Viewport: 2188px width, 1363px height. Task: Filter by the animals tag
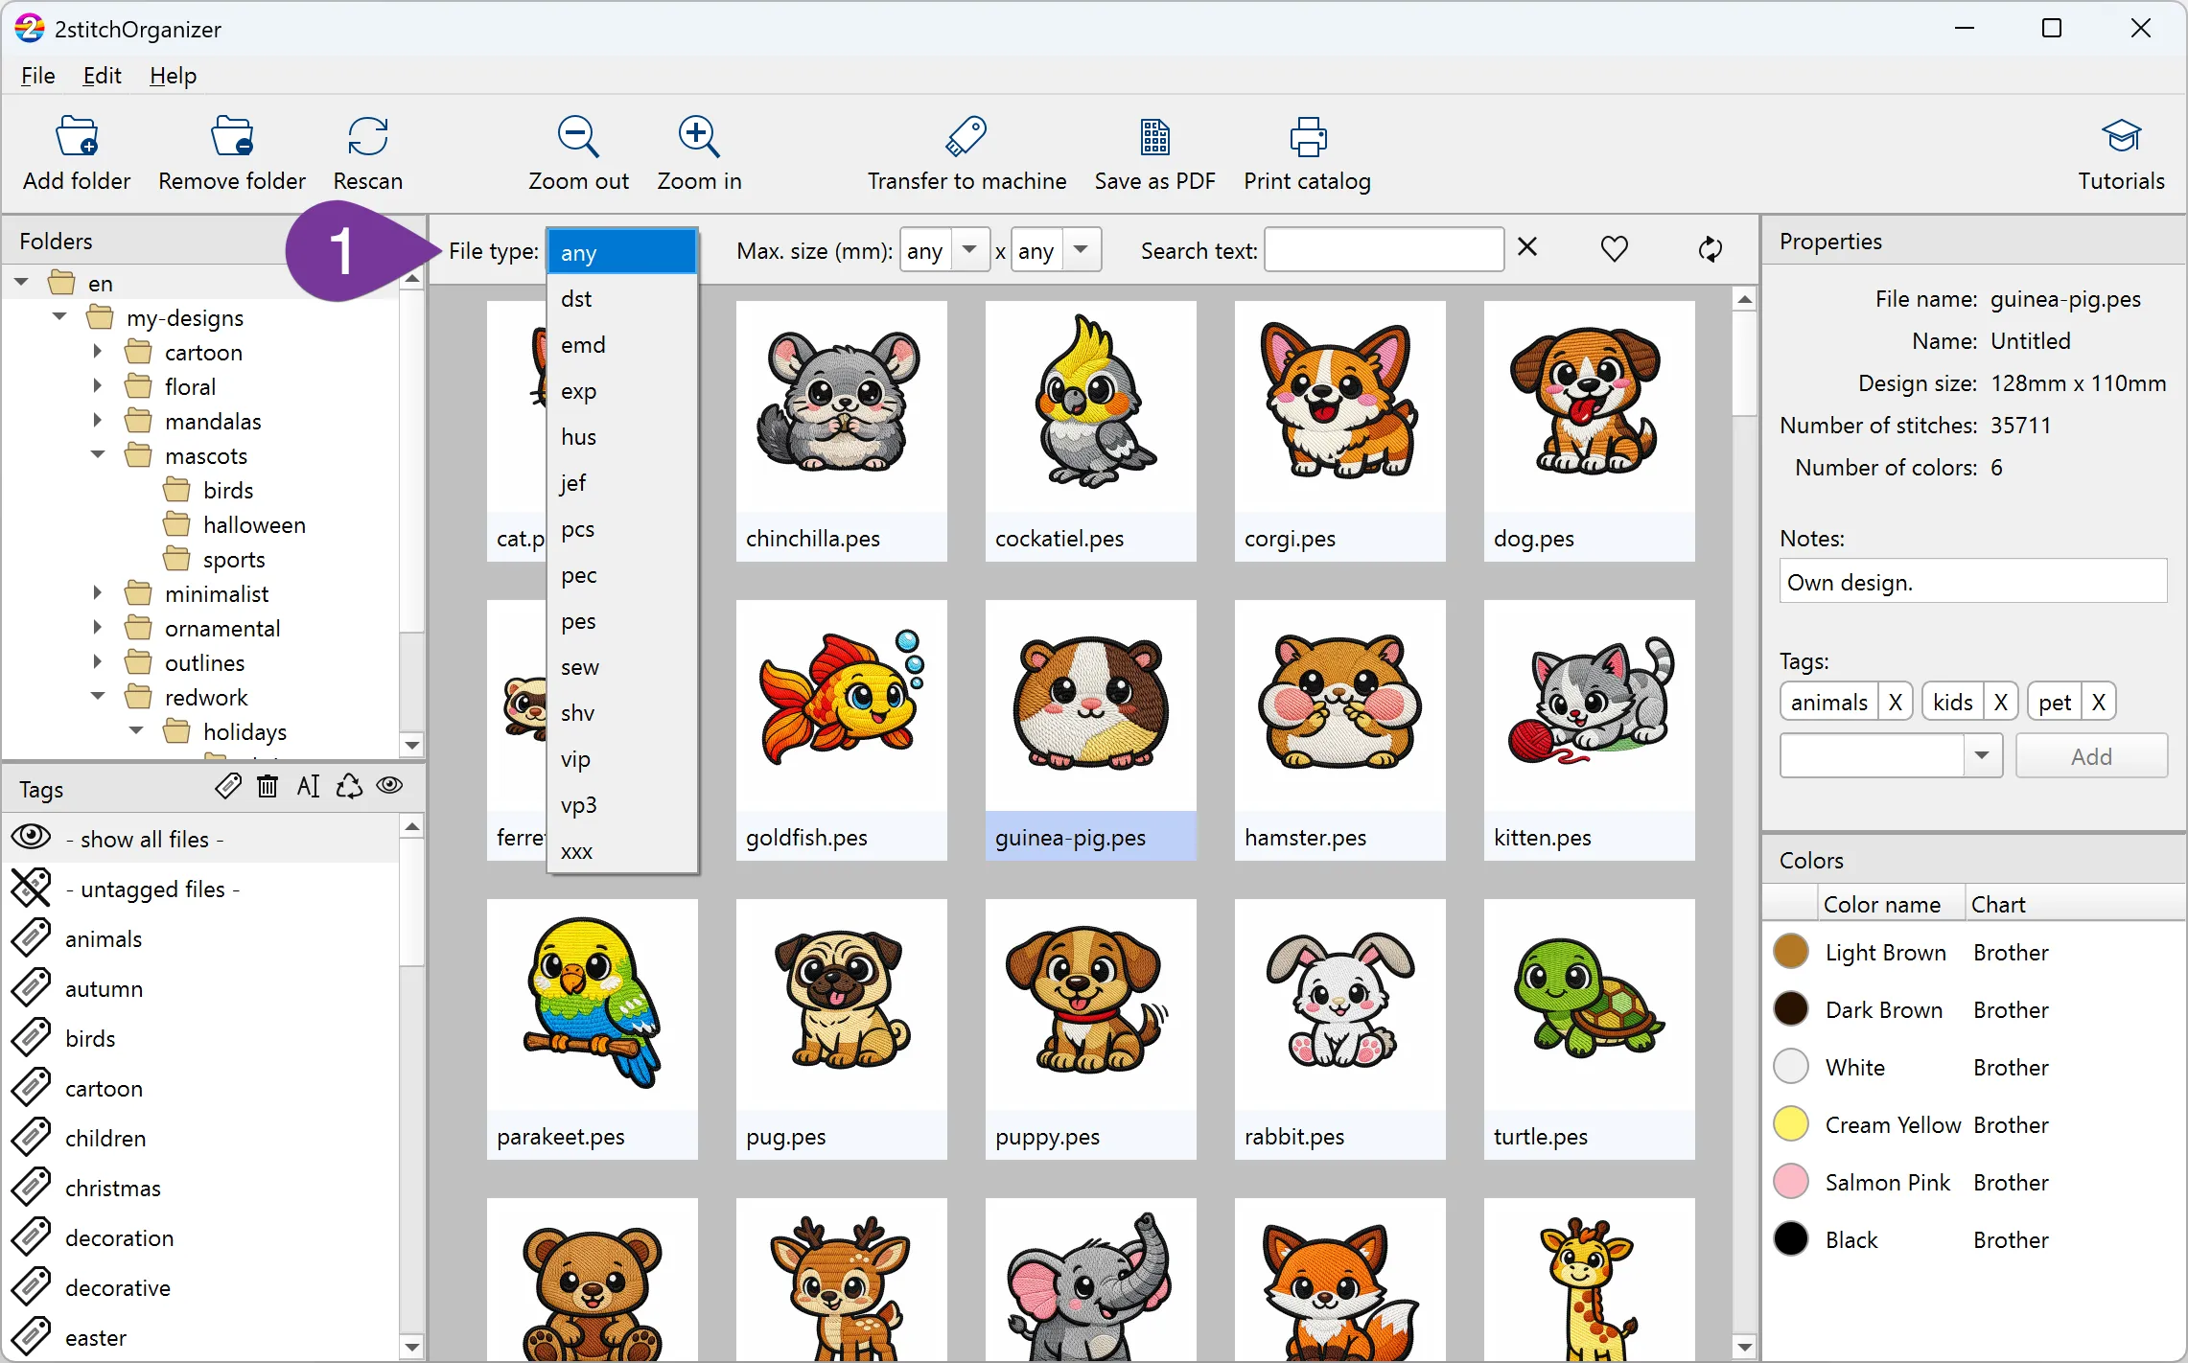pyautogui.click(x=202, y=938)
